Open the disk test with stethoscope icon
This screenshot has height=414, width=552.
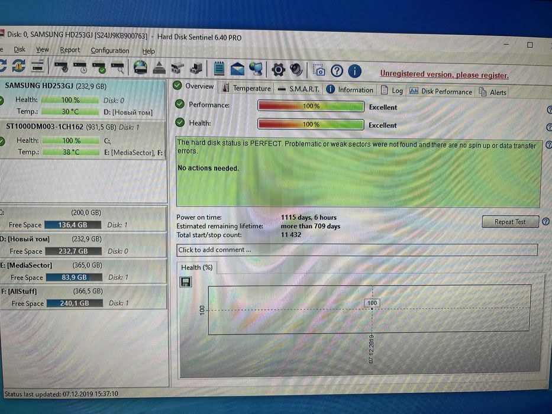pos(61,66)
